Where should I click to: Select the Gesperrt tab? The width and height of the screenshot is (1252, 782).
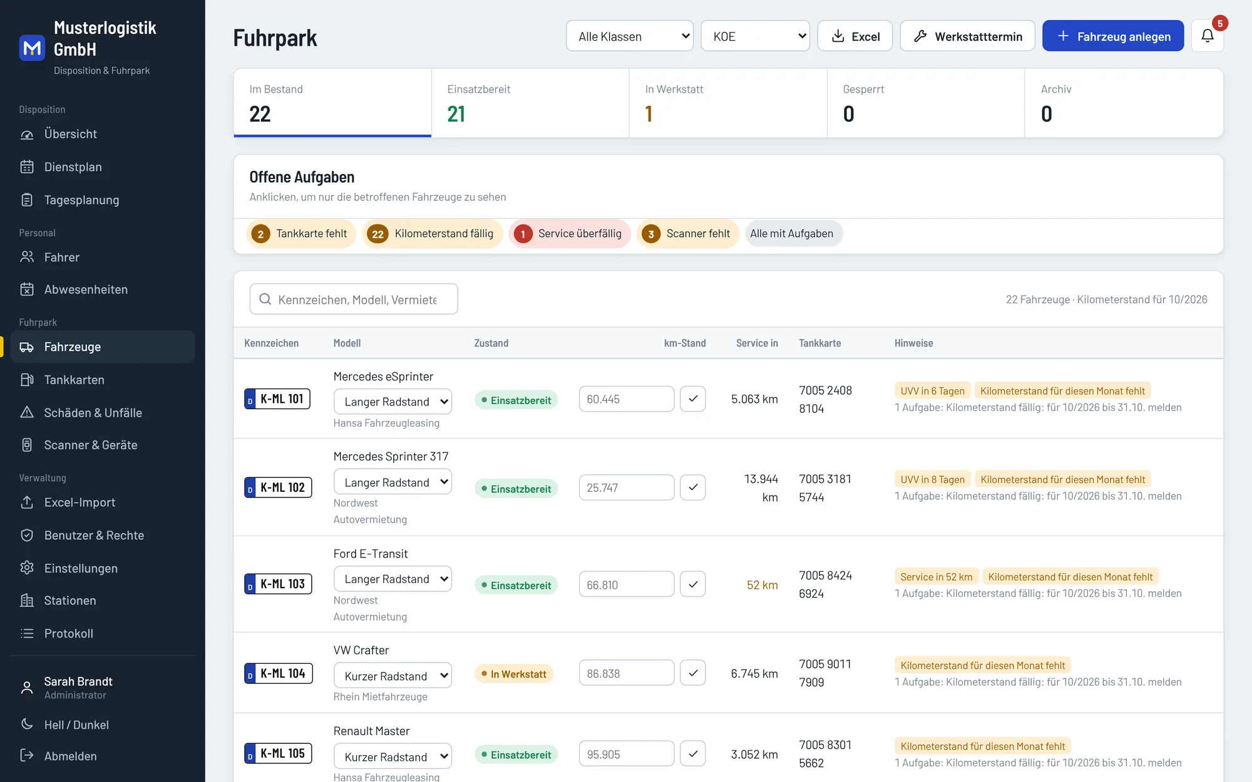[926, 103]
